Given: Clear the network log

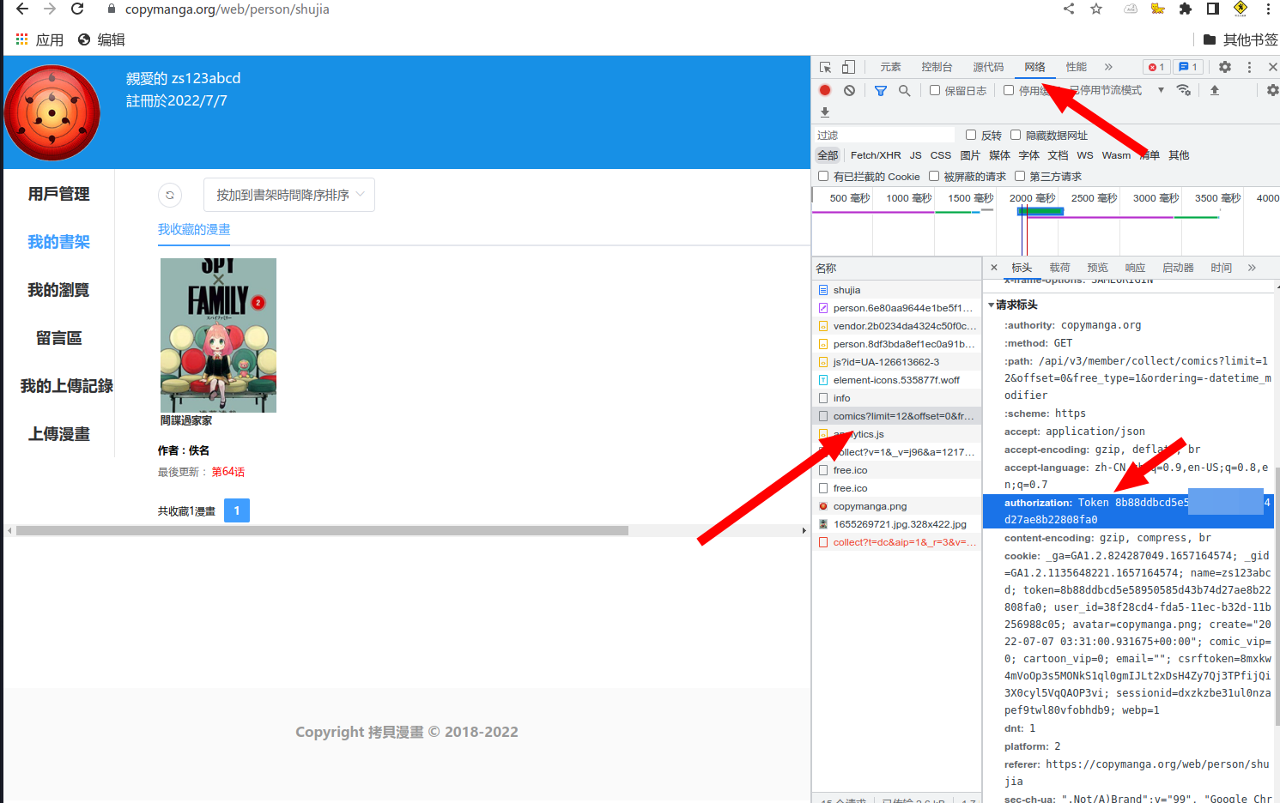Looking at the screenshot, I should 849,90.
